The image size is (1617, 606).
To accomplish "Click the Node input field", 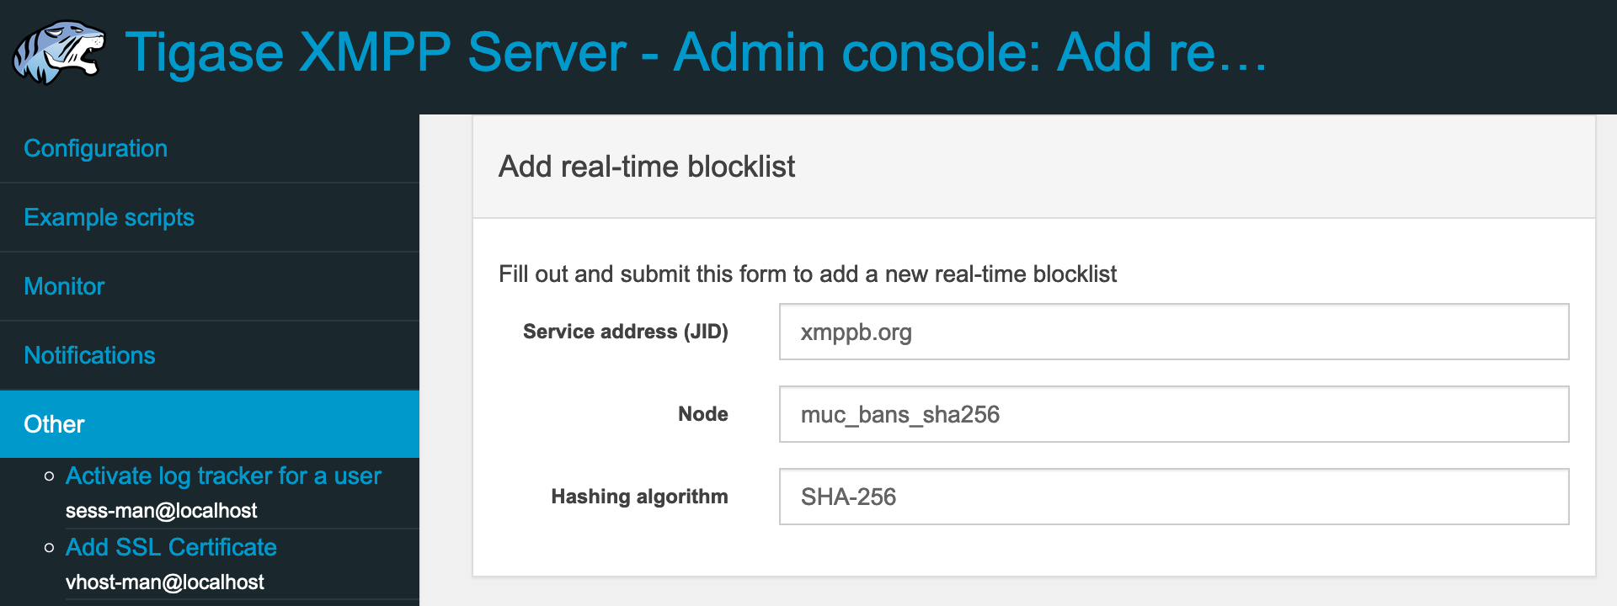I will pyautogui.click(x=1174, y=414).
